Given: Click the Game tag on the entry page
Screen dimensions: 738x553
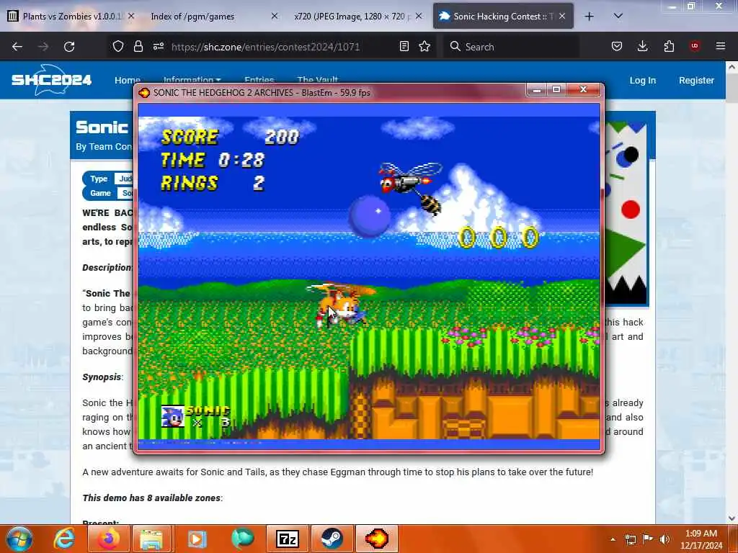Looking at the screenshot, I should coord(100,193).
